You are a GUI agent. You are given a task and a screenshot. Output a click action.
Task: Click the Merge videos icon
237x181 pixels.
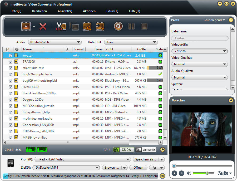tap(74, 26)
